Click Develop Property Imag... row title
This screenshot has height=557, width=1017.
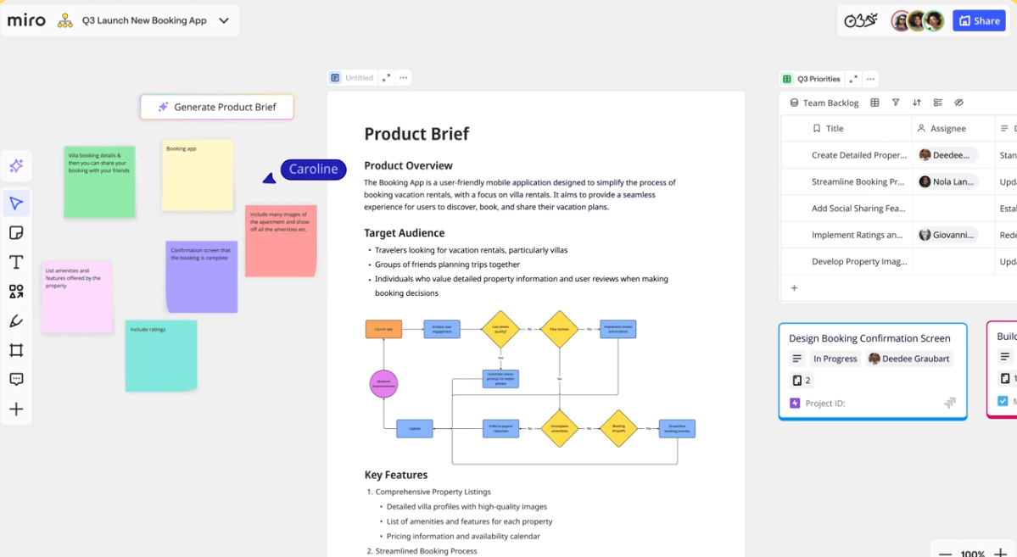pyautogui.click(x=859, y=261)
